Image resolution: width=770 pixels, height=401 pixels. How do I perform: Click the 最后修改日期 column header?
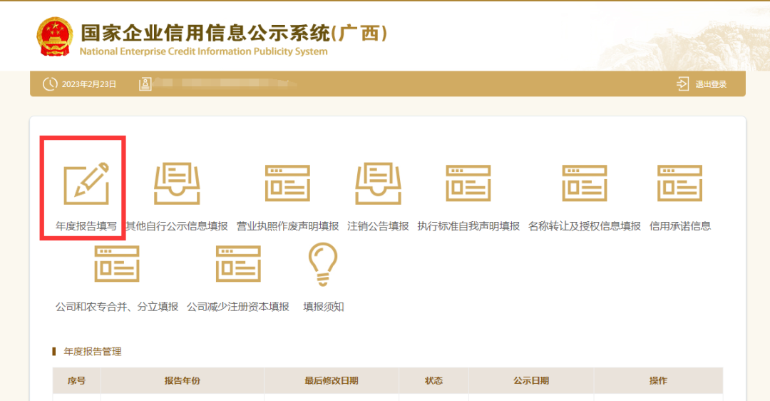331,380
